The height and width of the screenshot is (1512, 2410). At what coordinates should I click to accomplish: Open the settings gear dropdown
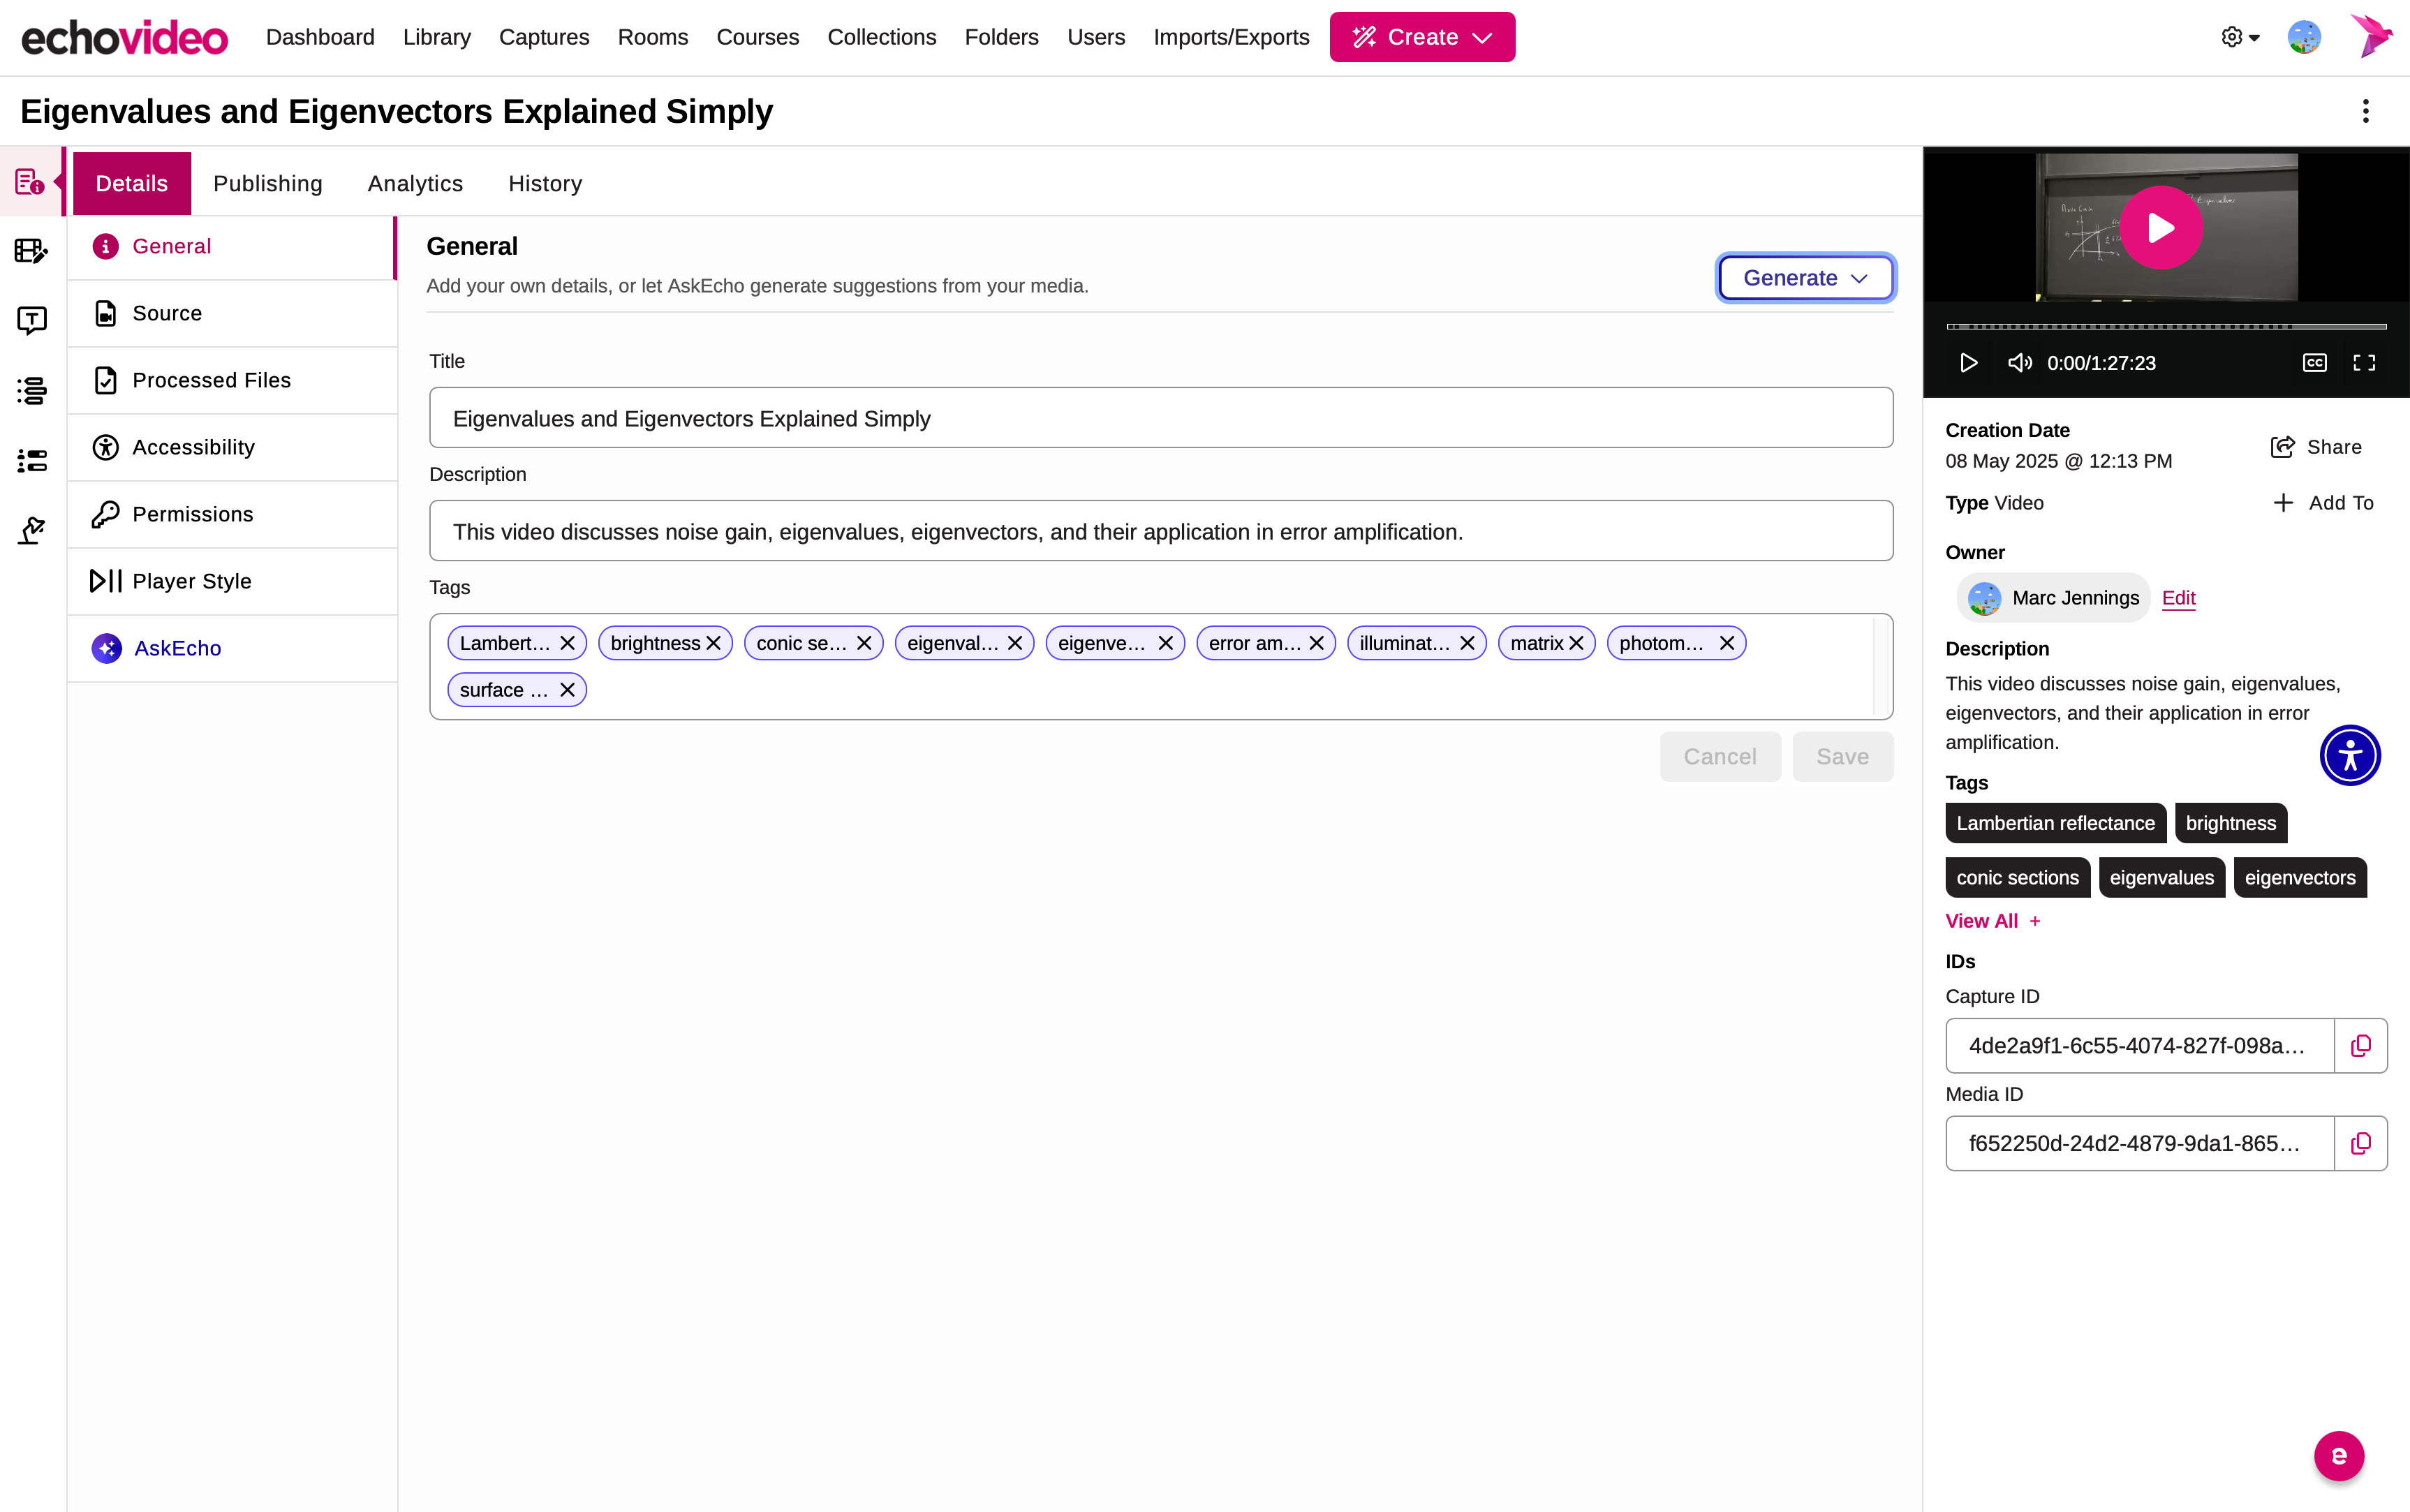[x=2240, y=37]
